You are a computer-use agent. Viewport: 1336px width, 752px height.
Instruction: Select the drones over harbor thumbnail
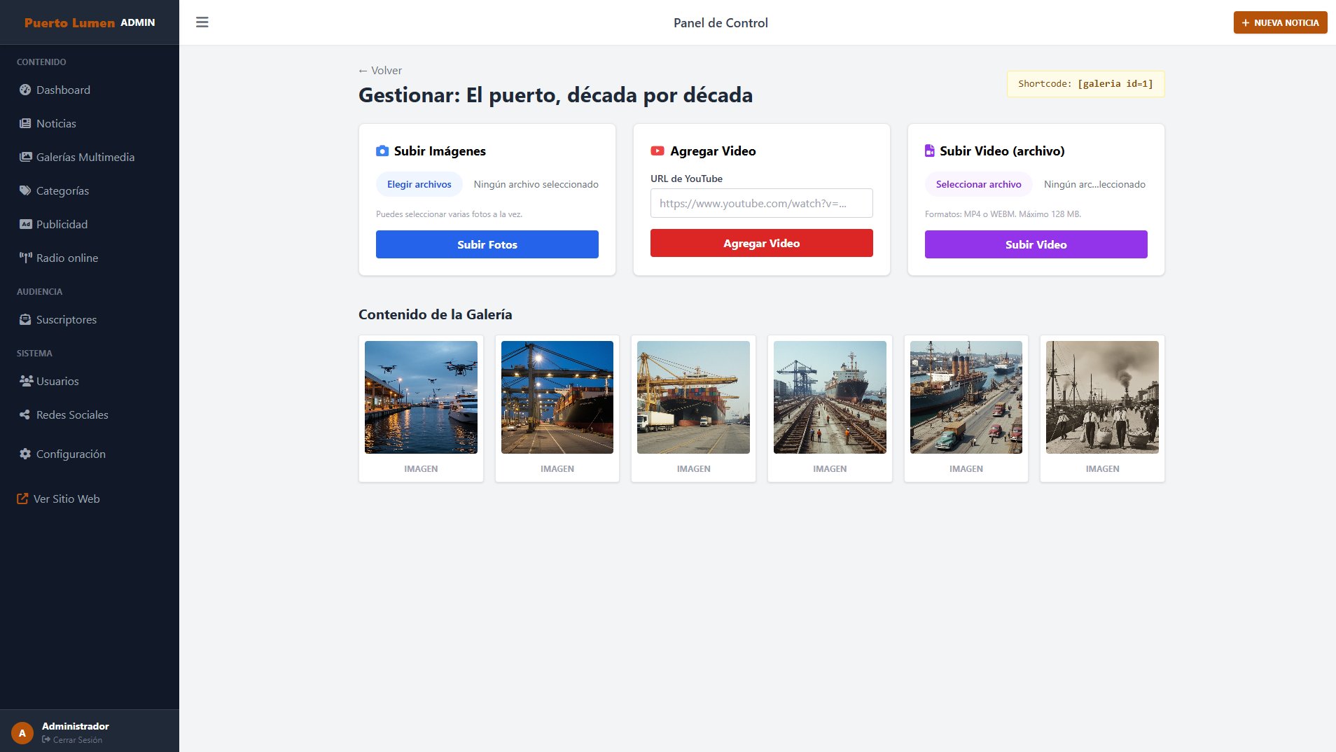[421, 397]
